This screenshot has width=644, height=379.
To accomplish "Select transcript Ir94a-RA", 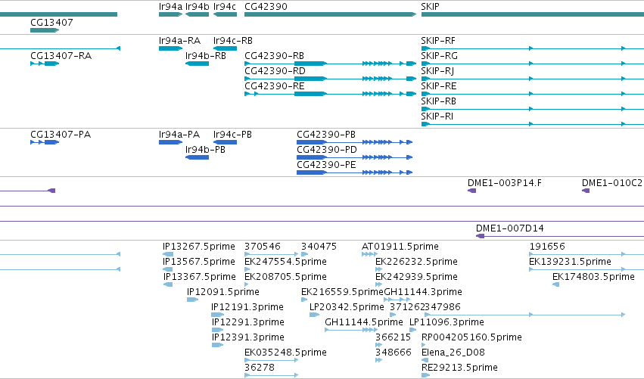I will [179, 41].
